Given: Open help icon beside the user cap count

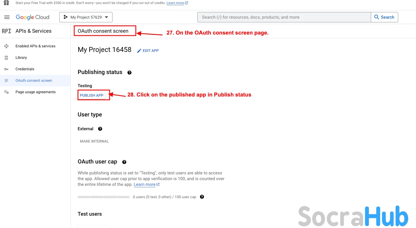Looking at the screenshot, I should click(202, 197).
